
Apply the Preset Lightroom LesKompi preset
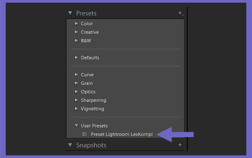pos(122,134)
